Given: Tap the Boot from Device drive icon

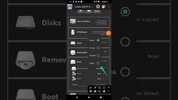Looking at the screenshot, I should tap(74, 68).
